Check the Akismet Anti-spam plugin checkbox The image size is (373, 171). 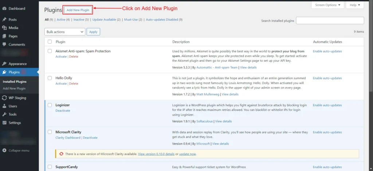click(x=50, y=51)
